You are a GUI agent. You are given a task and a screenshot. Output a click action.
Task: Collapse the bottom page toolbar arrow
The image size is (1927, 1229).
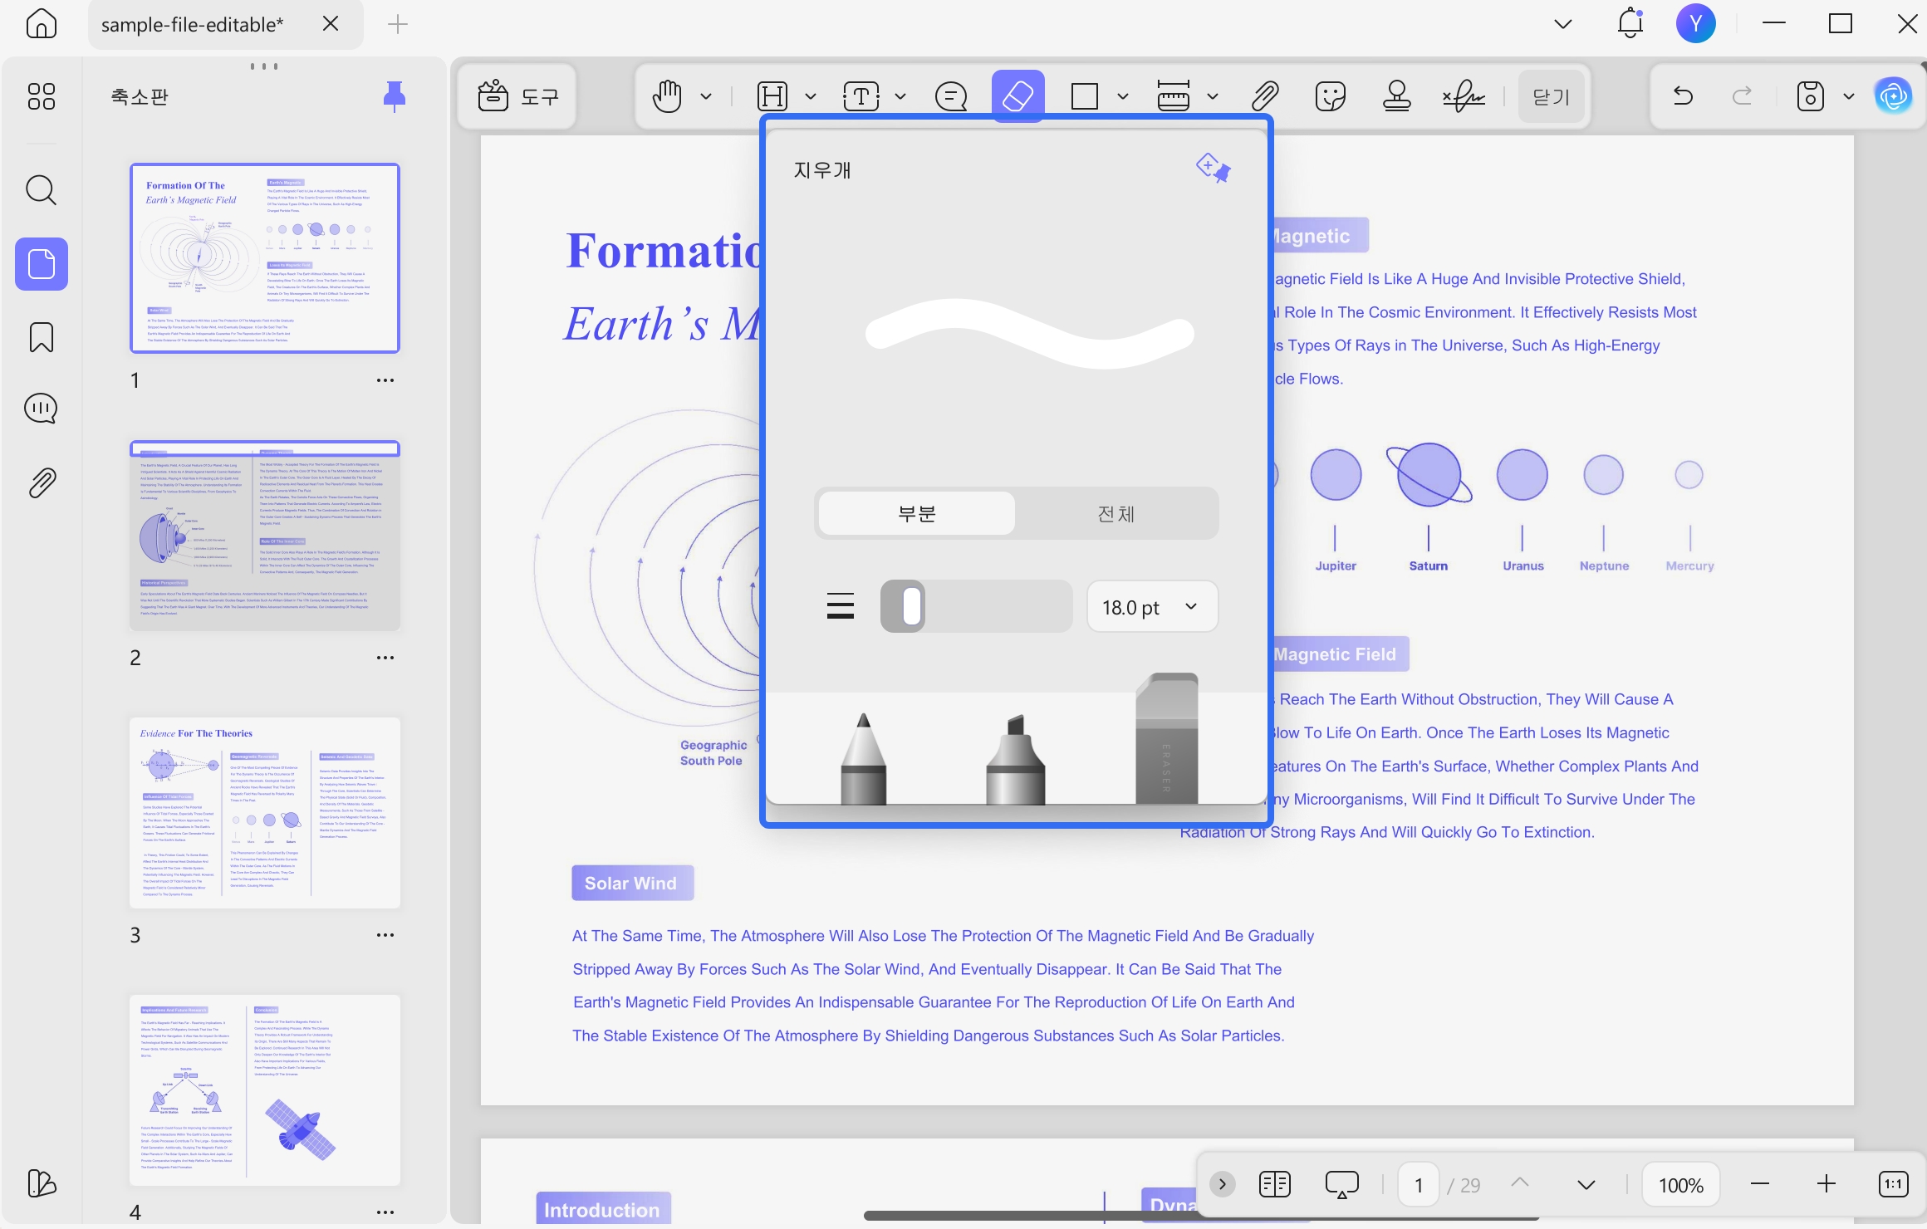tap(1222, 1184)
